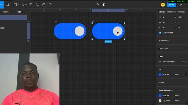Screen dimensions: 188x105
Task: Switch to the Inspect tab
Action: [x=181, y=12]
